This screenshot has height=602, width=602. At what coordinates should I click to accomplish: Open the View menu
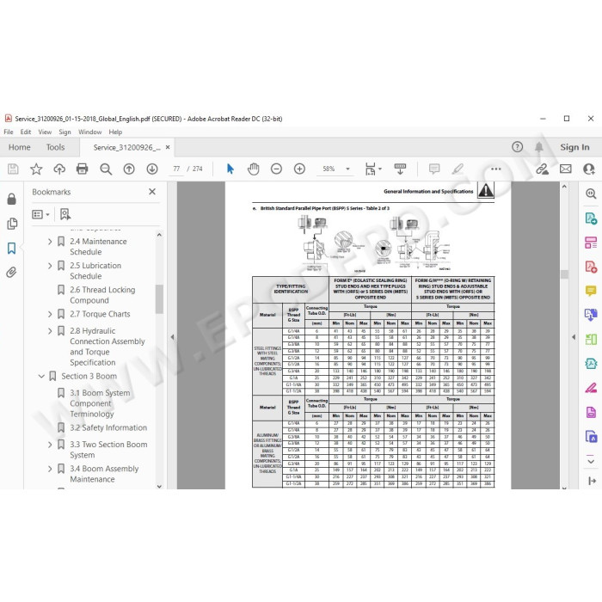[45, 132]
